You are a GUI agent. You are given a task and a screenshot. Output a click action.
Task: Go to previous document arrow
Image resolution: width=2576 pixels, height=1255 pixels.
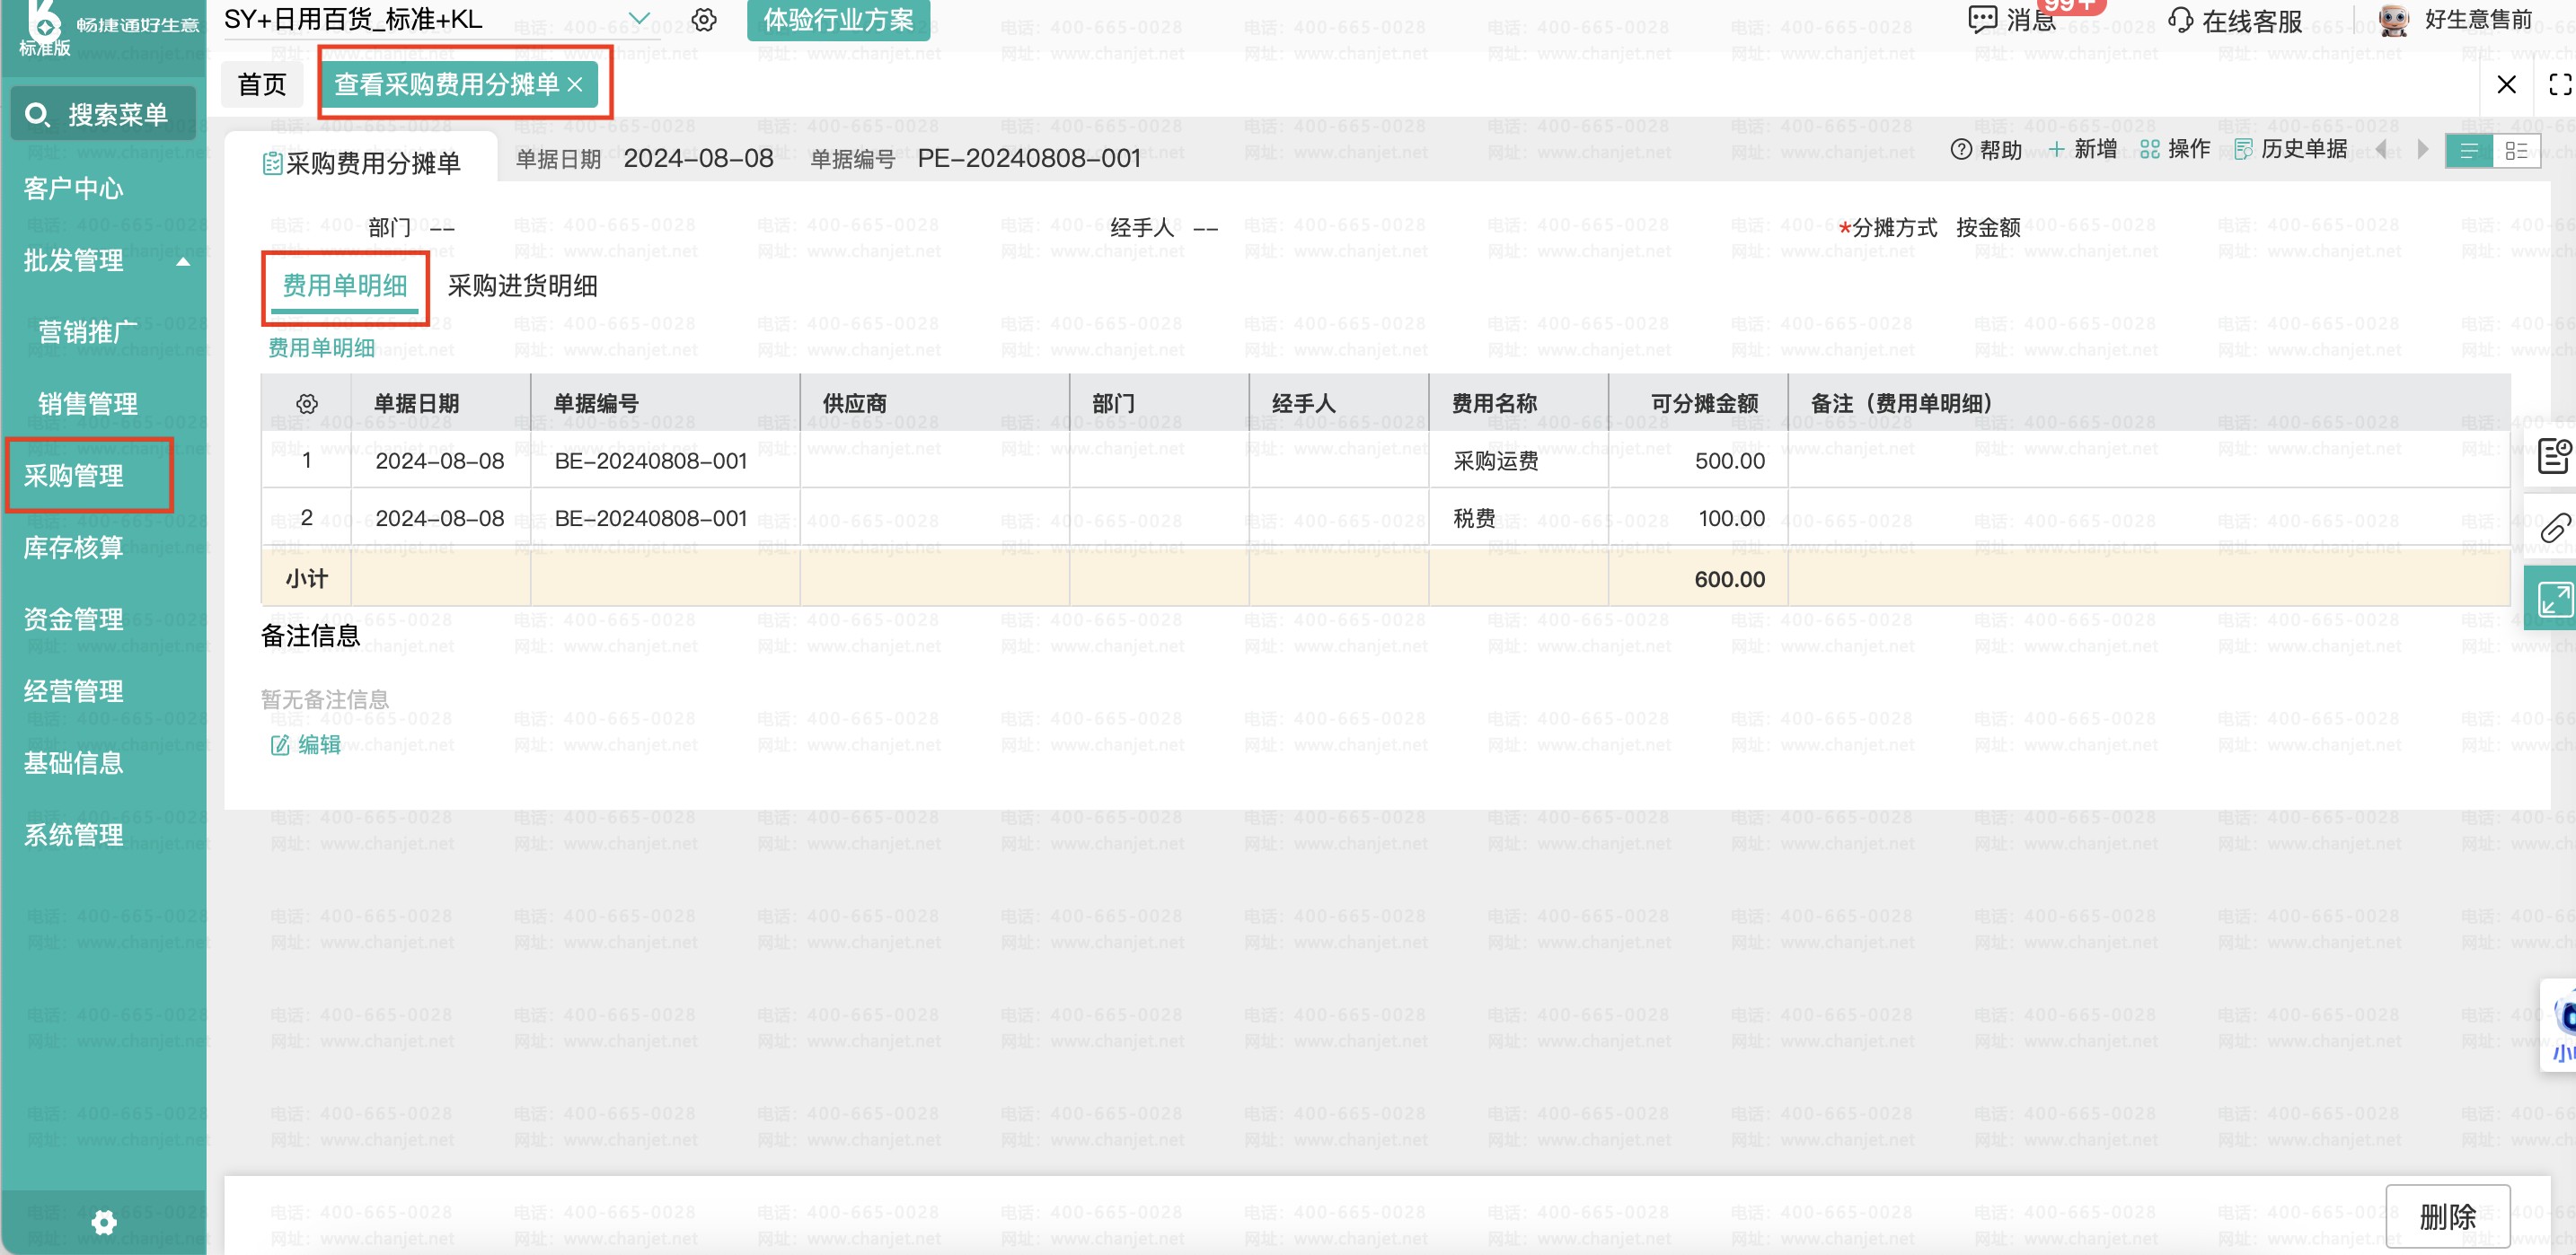pos(2381,149)
